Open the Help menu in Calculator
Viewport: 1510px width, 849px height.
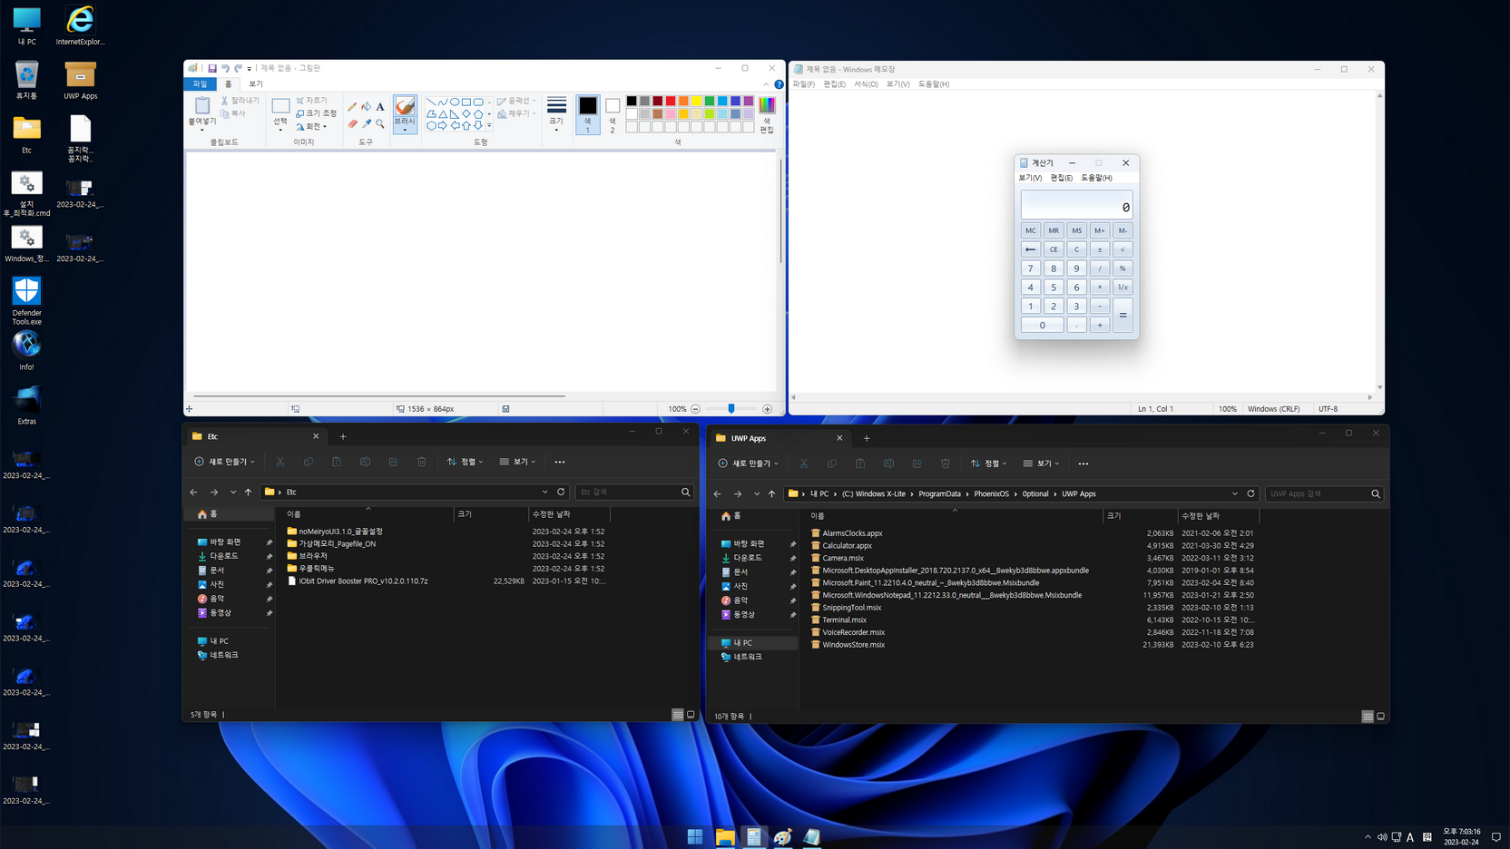tap(1096, 178)
